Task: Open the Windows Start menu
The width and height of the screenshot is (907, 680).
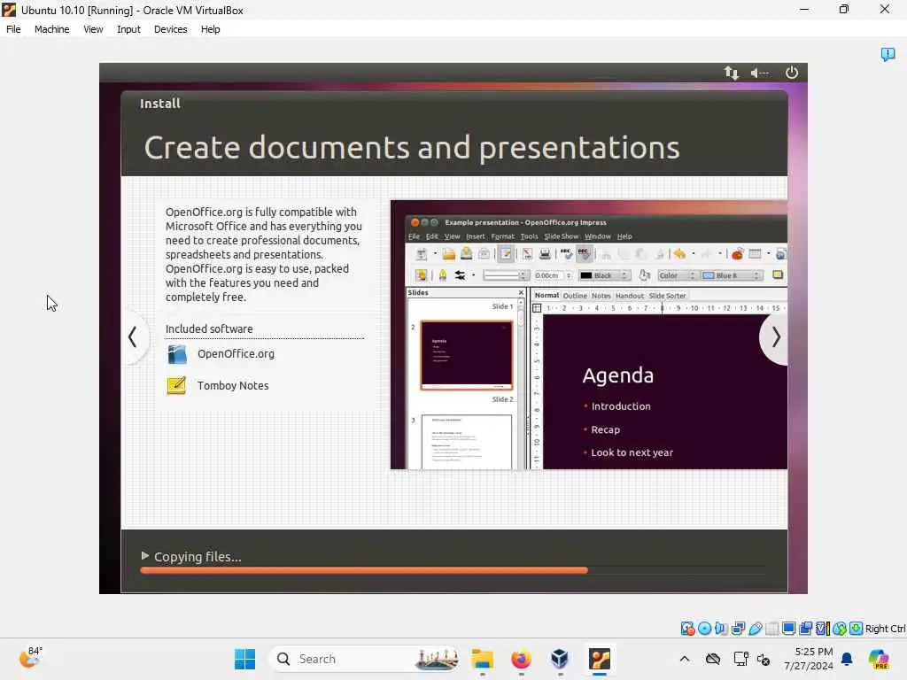Action: (244, 659)
